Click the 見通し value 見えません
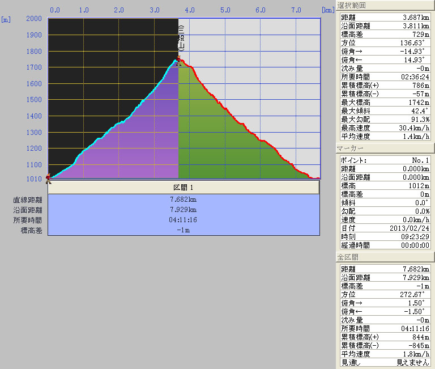This screenshot has height=369, width=435. 413,363
